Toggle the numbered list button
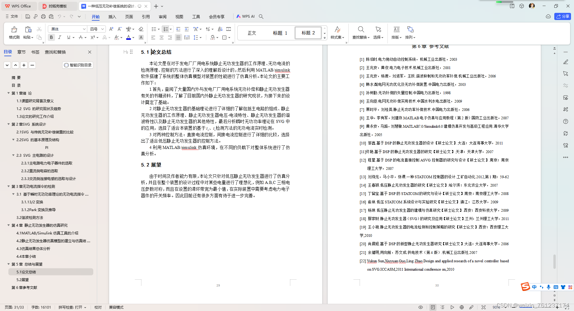 point(166,29)
